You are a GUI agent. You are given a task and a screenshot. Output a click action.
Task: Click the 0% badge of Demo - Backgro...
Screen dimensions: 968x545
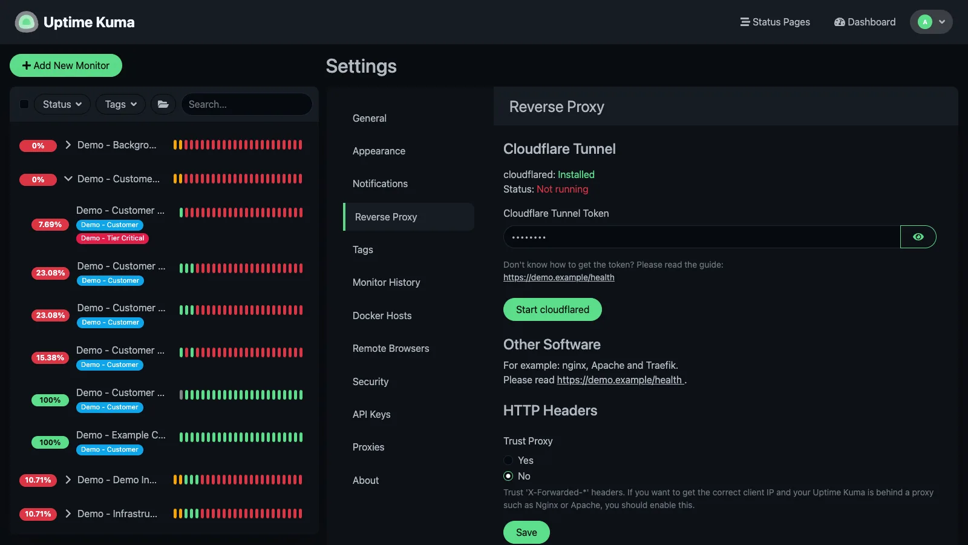click(x=38, y=146)
